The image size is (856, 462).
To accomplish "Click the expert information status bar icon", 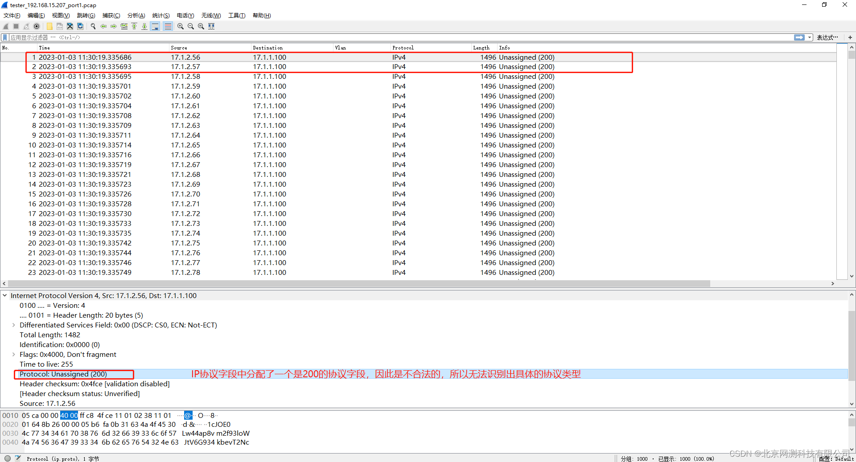I will point(8,458).
